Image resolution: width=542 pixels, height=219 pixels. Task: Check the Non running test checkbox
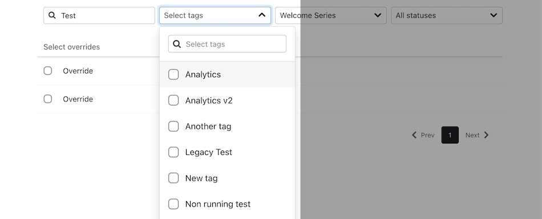[173, 204]
